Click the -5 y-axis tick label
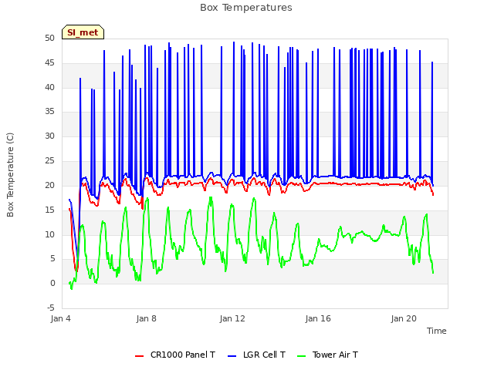This screenshot has width=494, height=370. click(x=51, y=308)
